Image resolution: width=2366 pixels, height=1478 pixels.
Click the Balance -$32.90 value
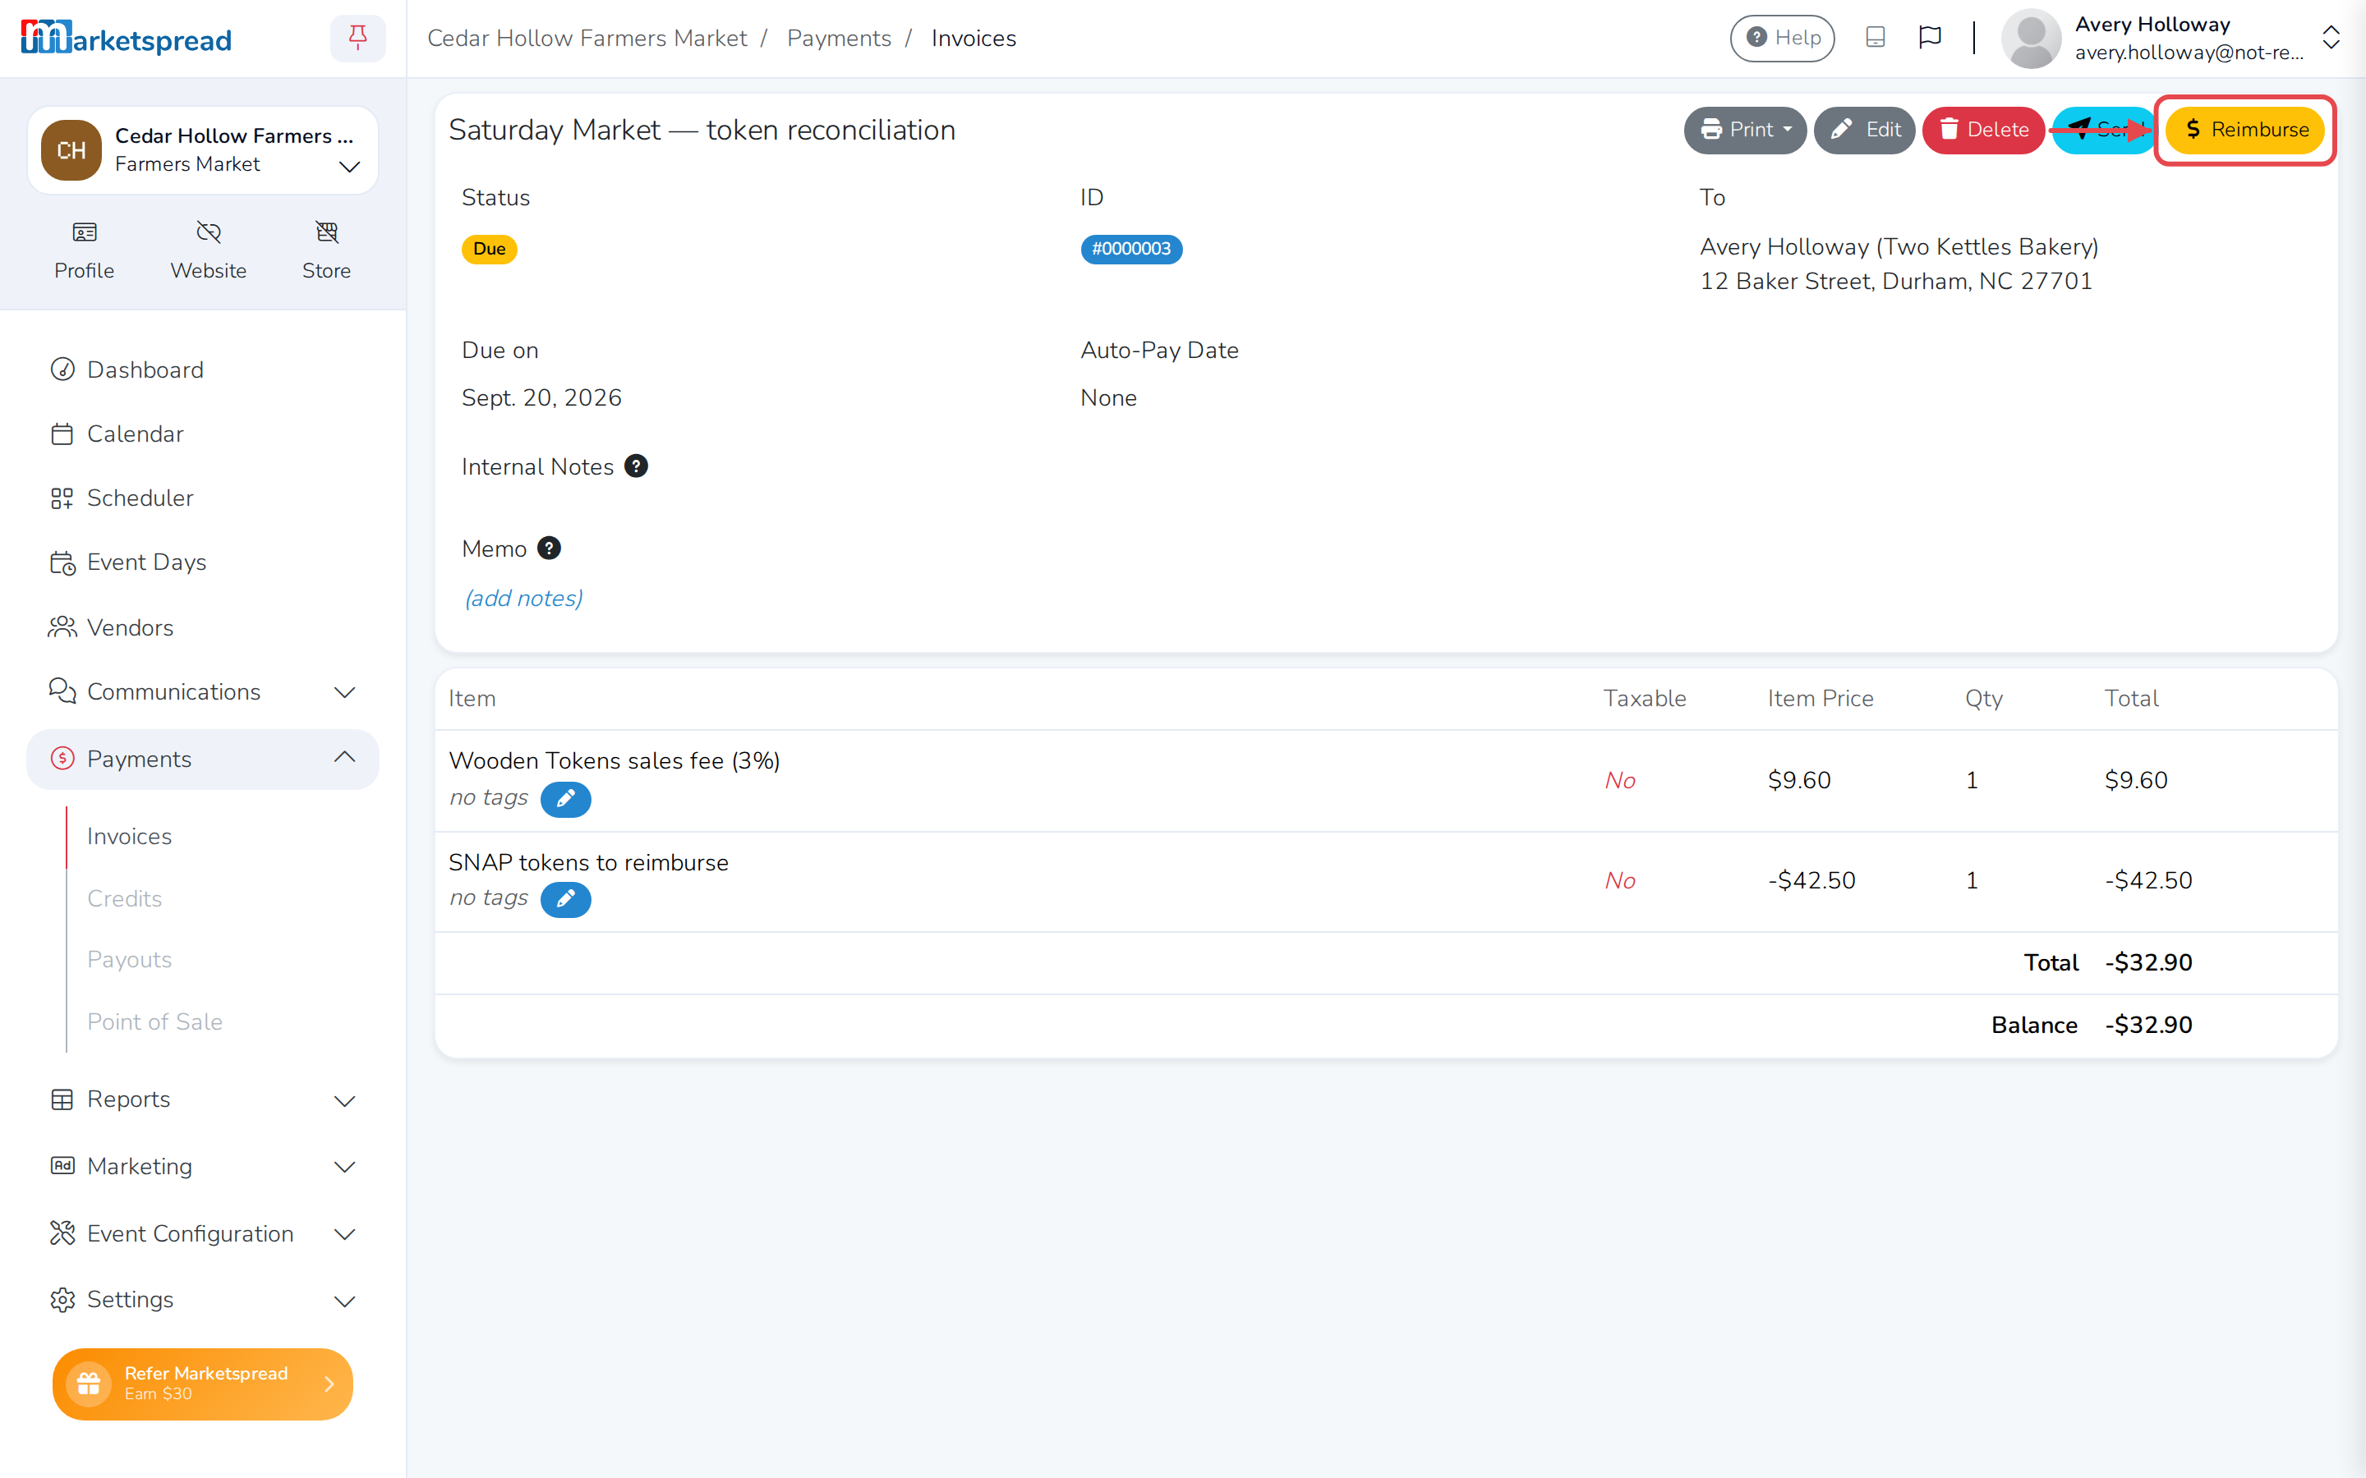(2148, 1026)
